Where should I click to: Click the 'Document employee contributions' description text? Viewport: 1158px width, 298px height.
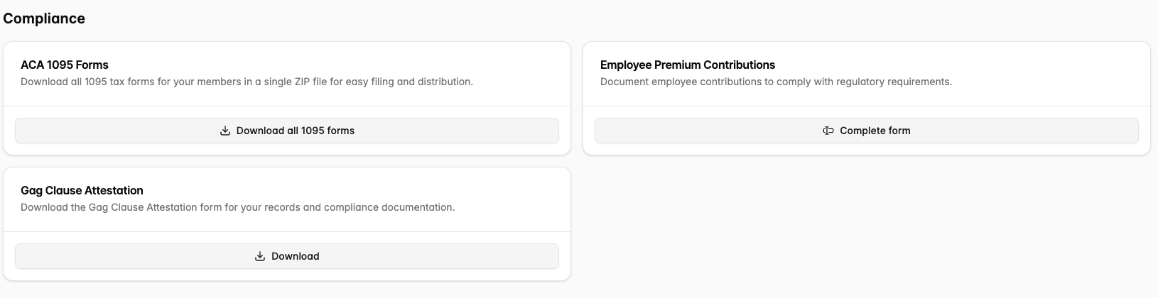click(x=776, y=82)
